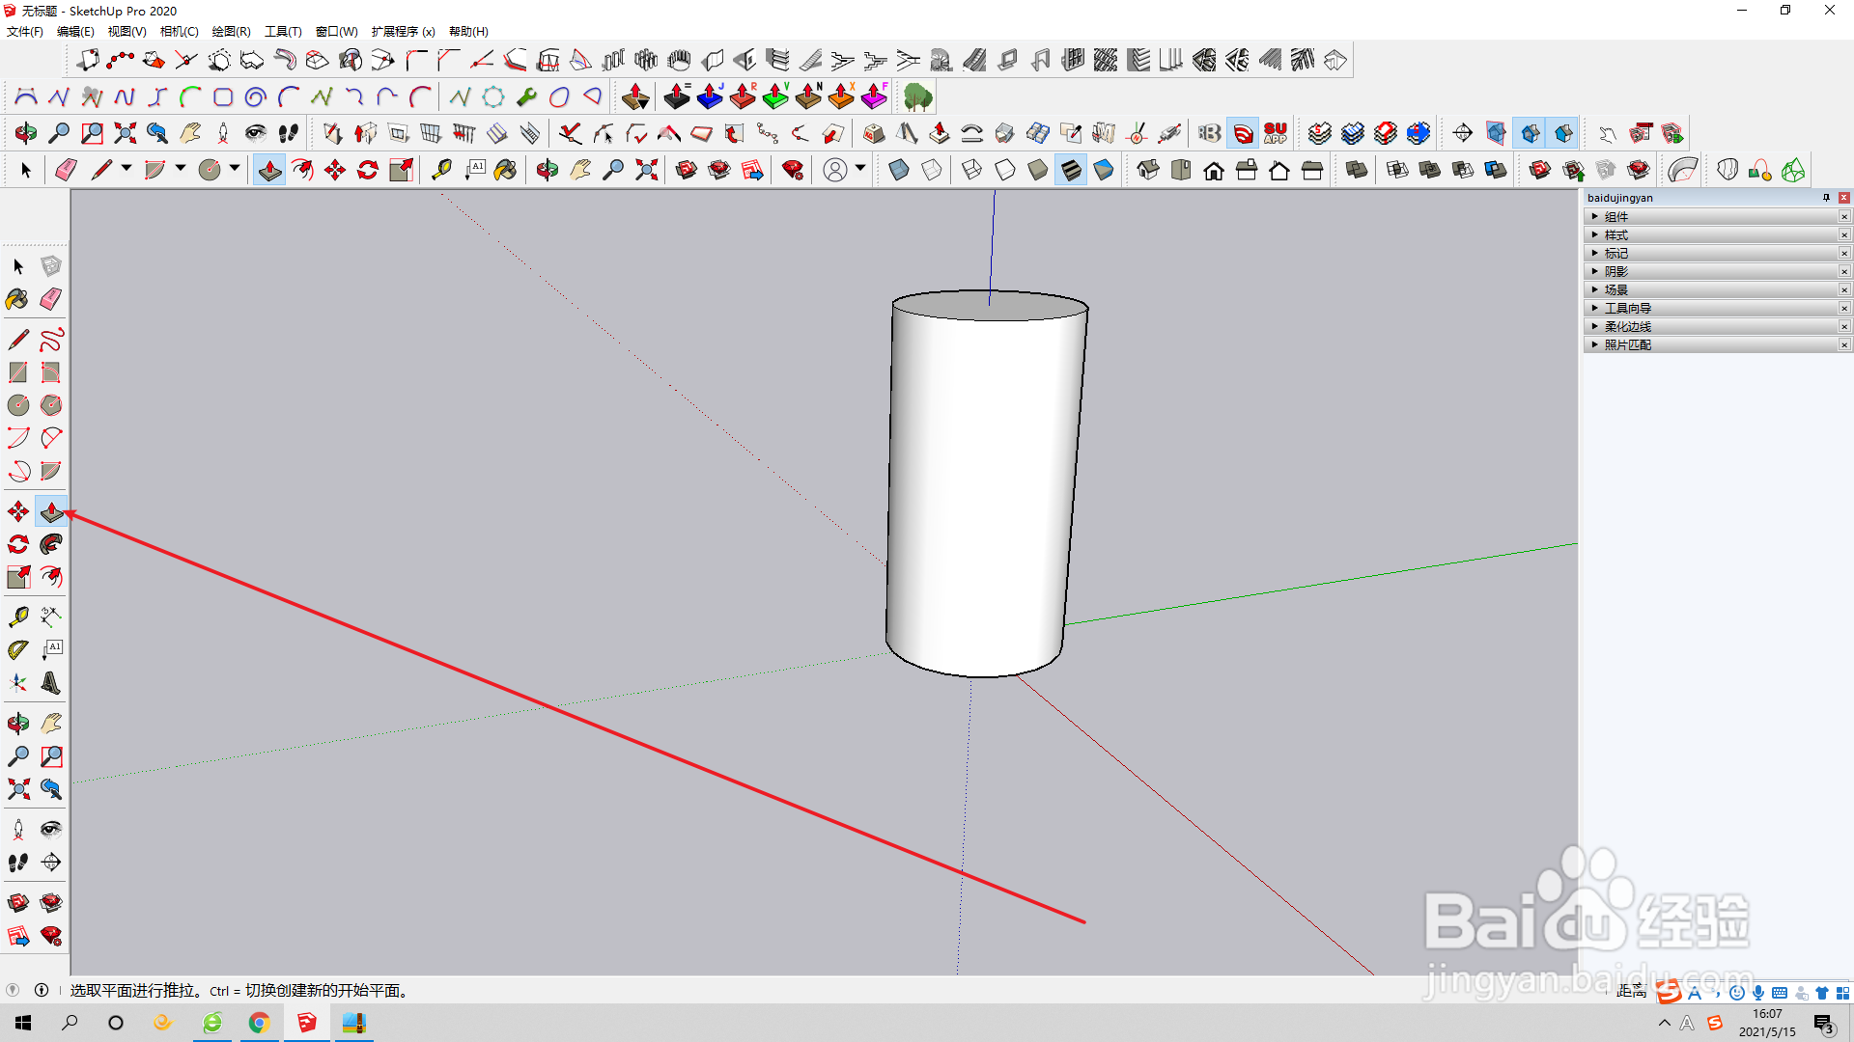
Task: Close the 柔化边线 panel section
Action: pyautogui.click(x=1843, y=327)
